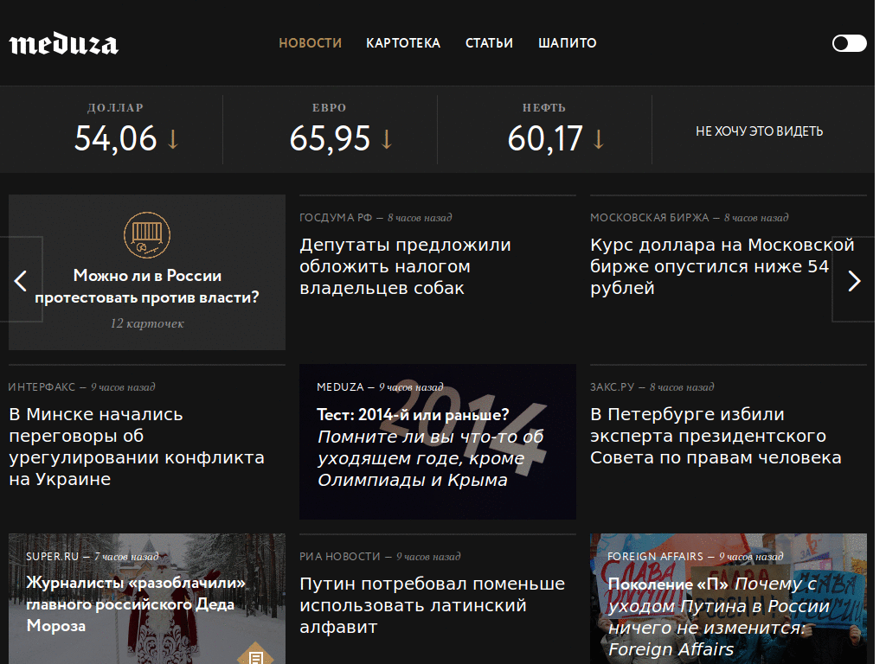Open article about Minsk negotiations
886x664 pixels.
point(137,446)
